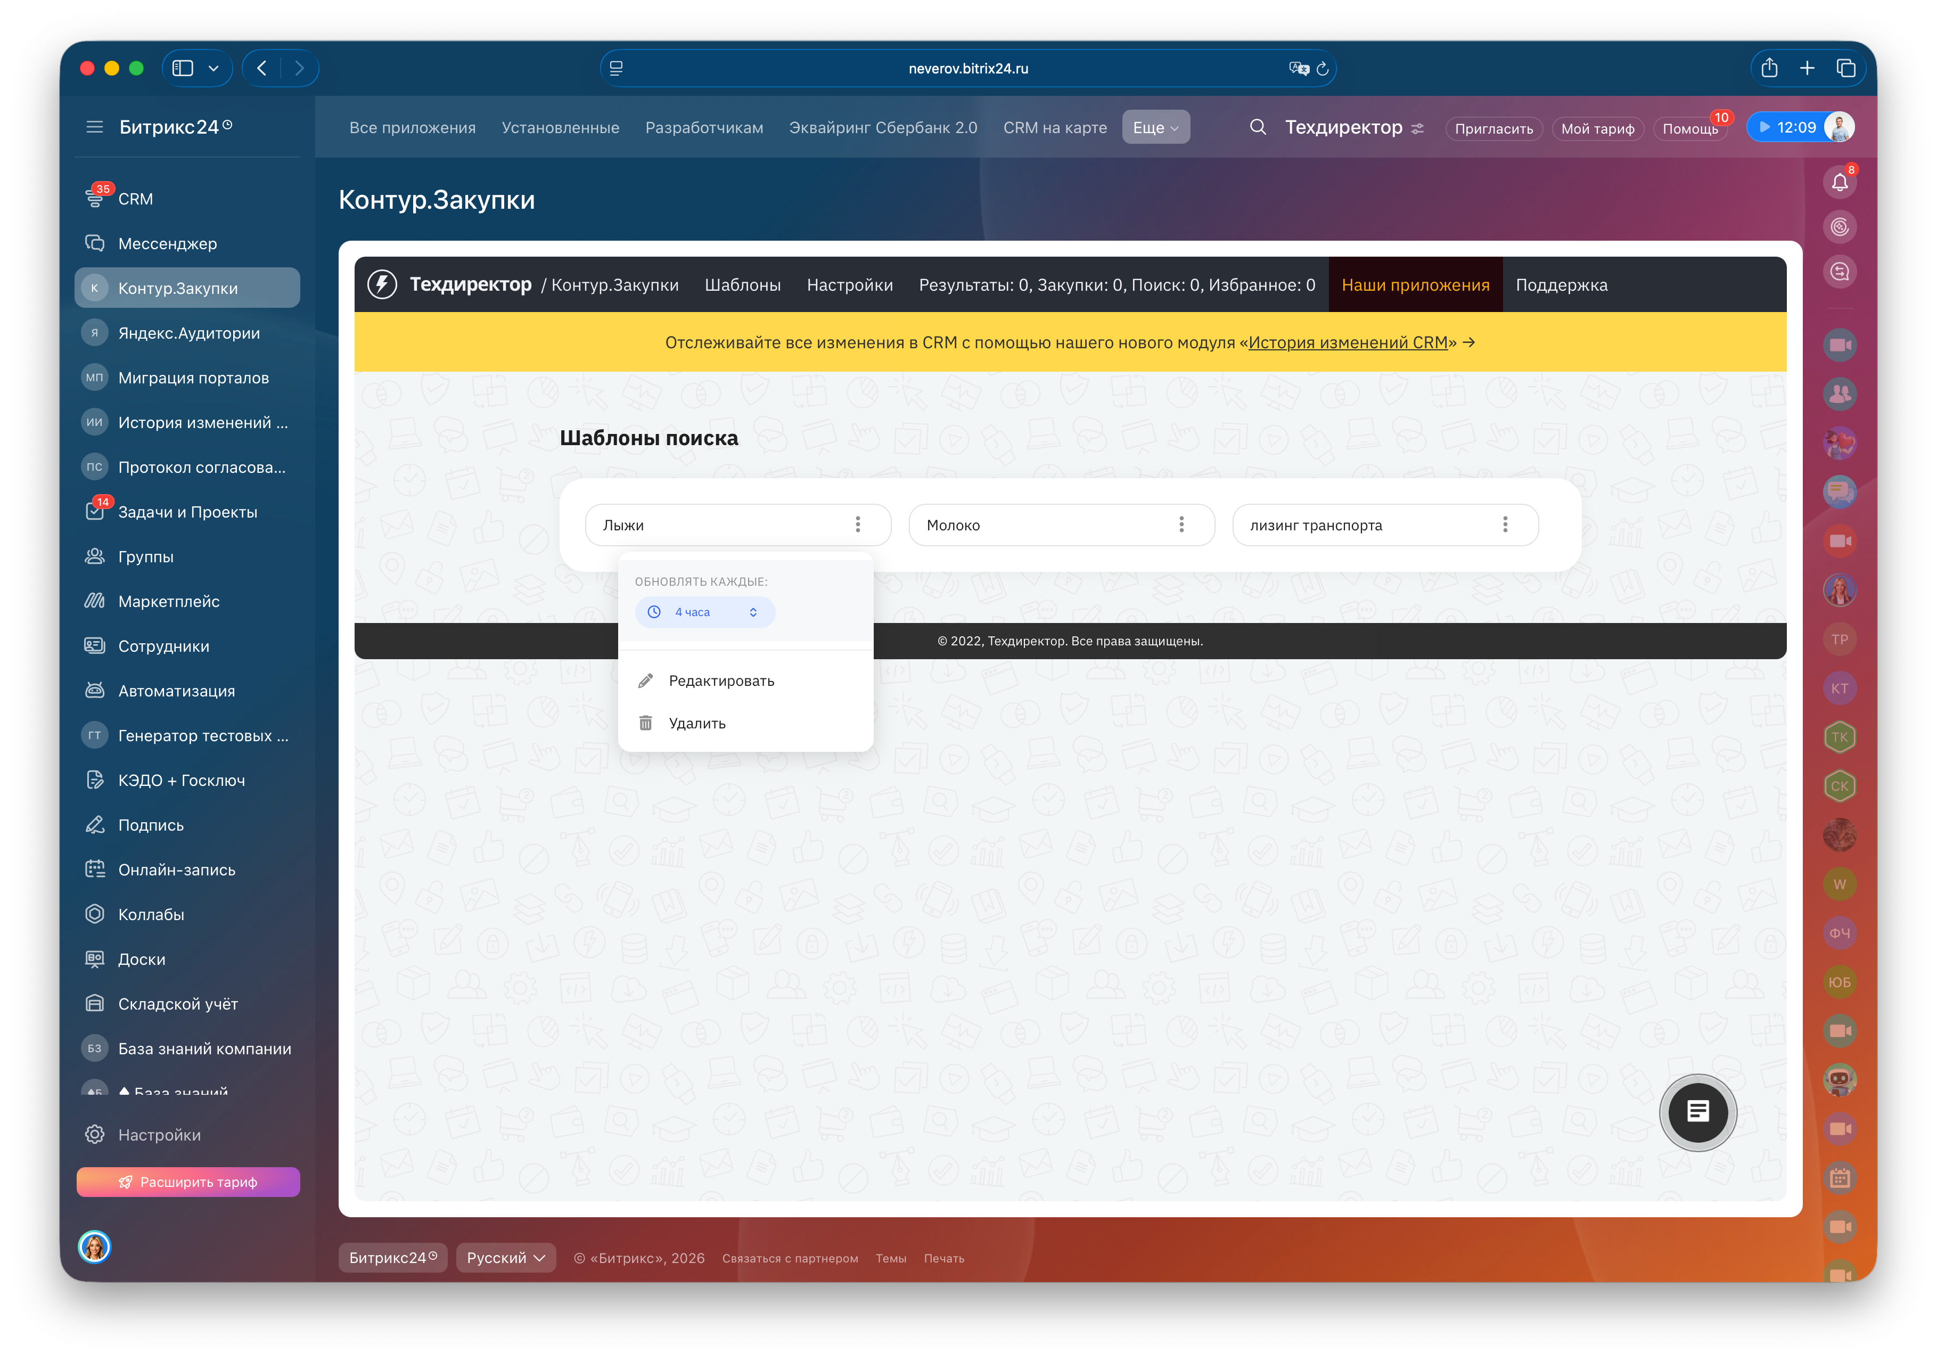This screenshot has height=1361, width=1937.
Task: Click the neverov.bitrix24.ru address bar
Action: coord(967,68)
